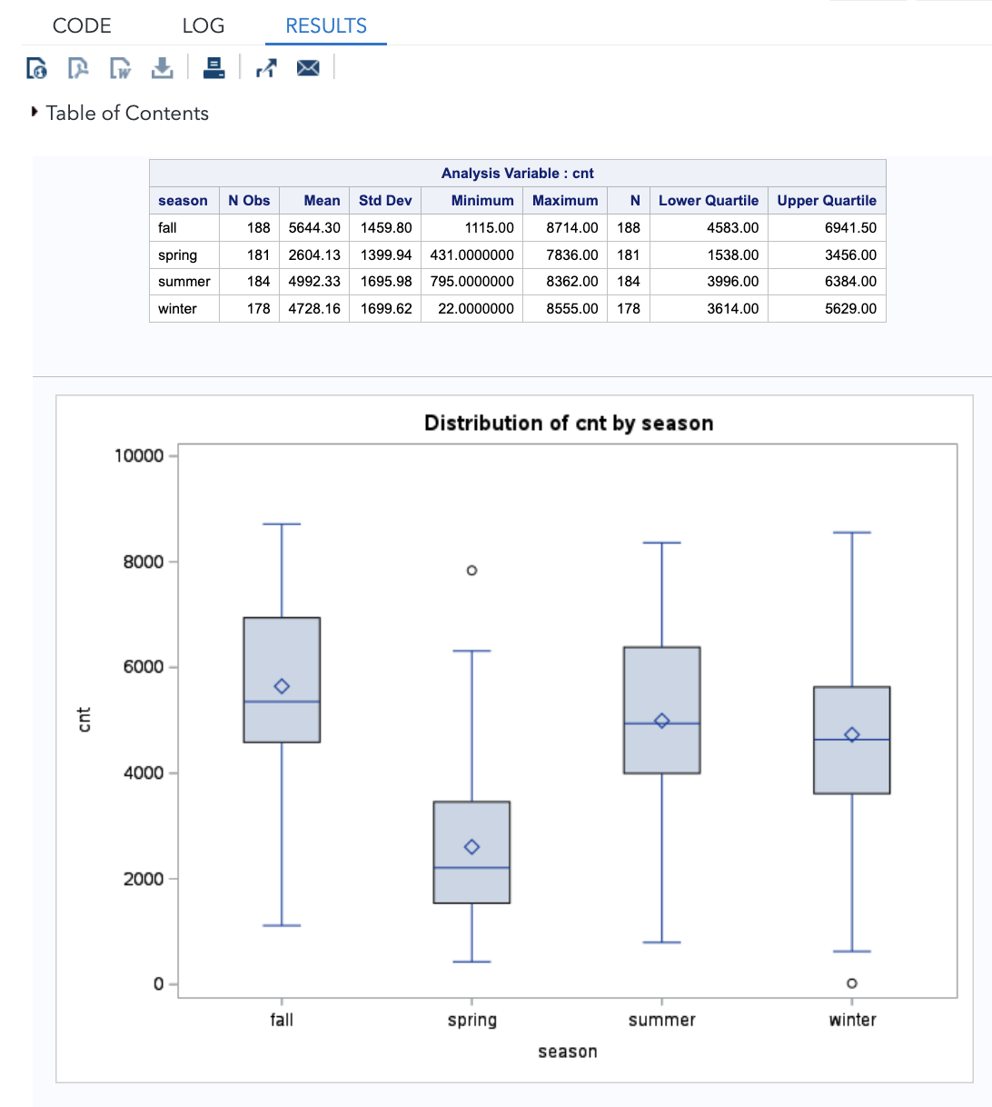Select the fall mean value 5644.30

pyautogui.click(x=314, y=228)
